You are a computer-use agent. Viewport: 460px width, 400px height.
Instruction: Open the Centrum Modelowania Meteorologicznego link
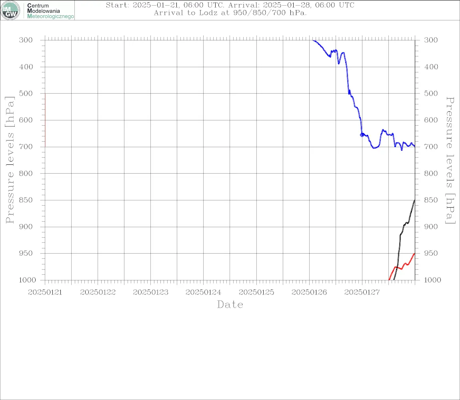[x=50, y=11]
